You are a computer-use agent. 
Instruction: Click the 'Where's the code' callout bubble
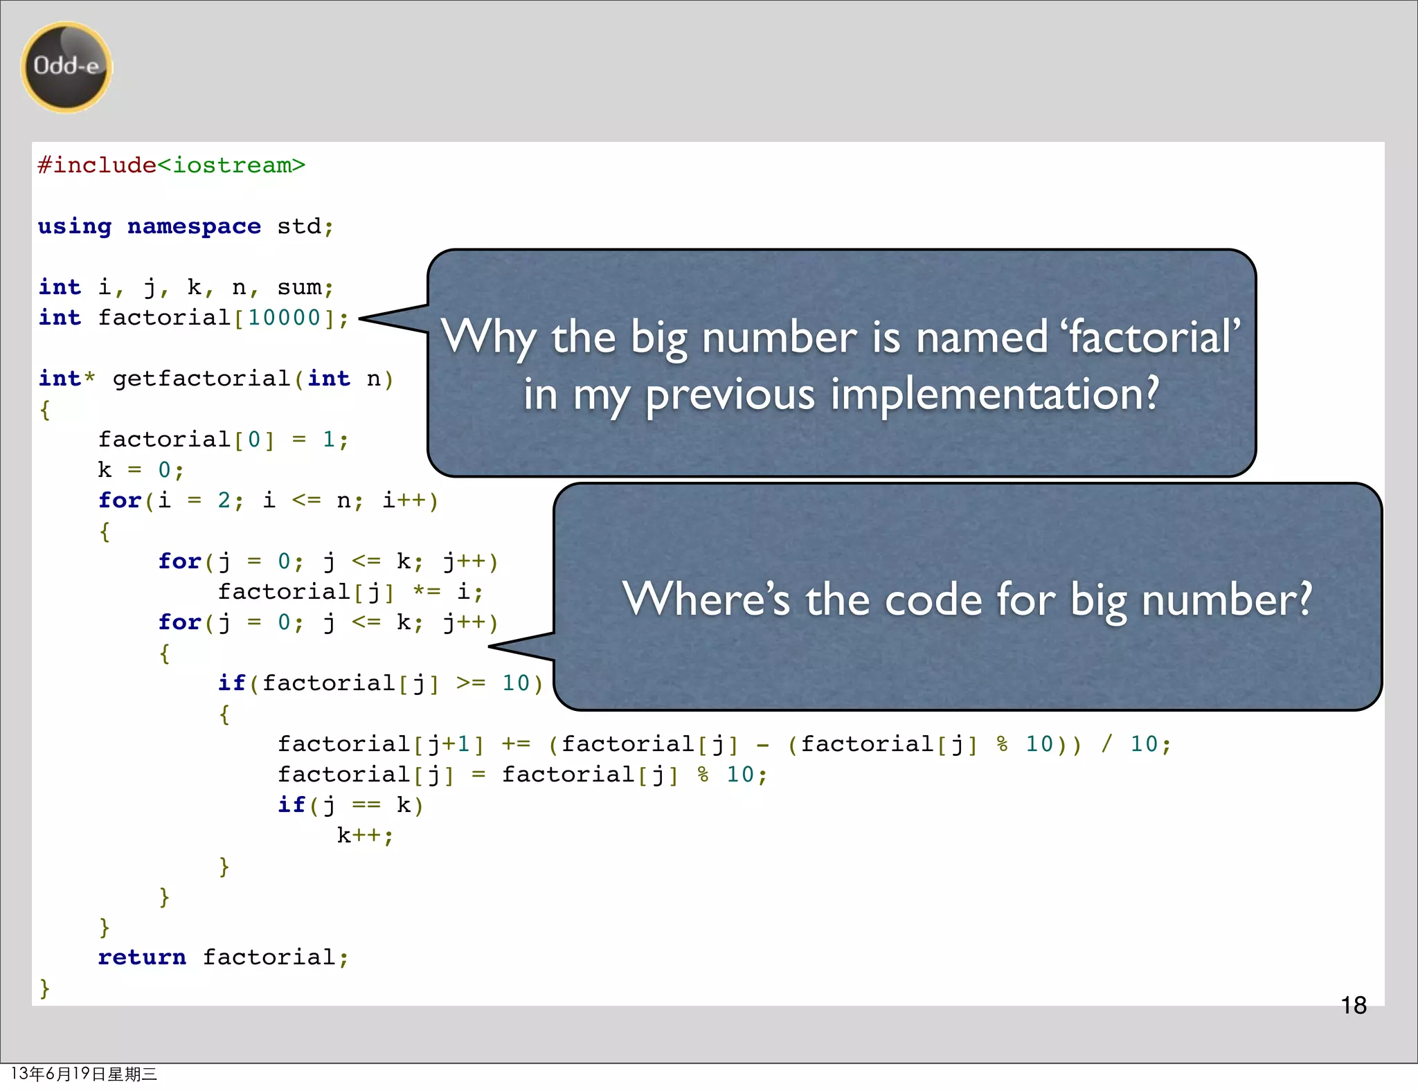(967, 597)
